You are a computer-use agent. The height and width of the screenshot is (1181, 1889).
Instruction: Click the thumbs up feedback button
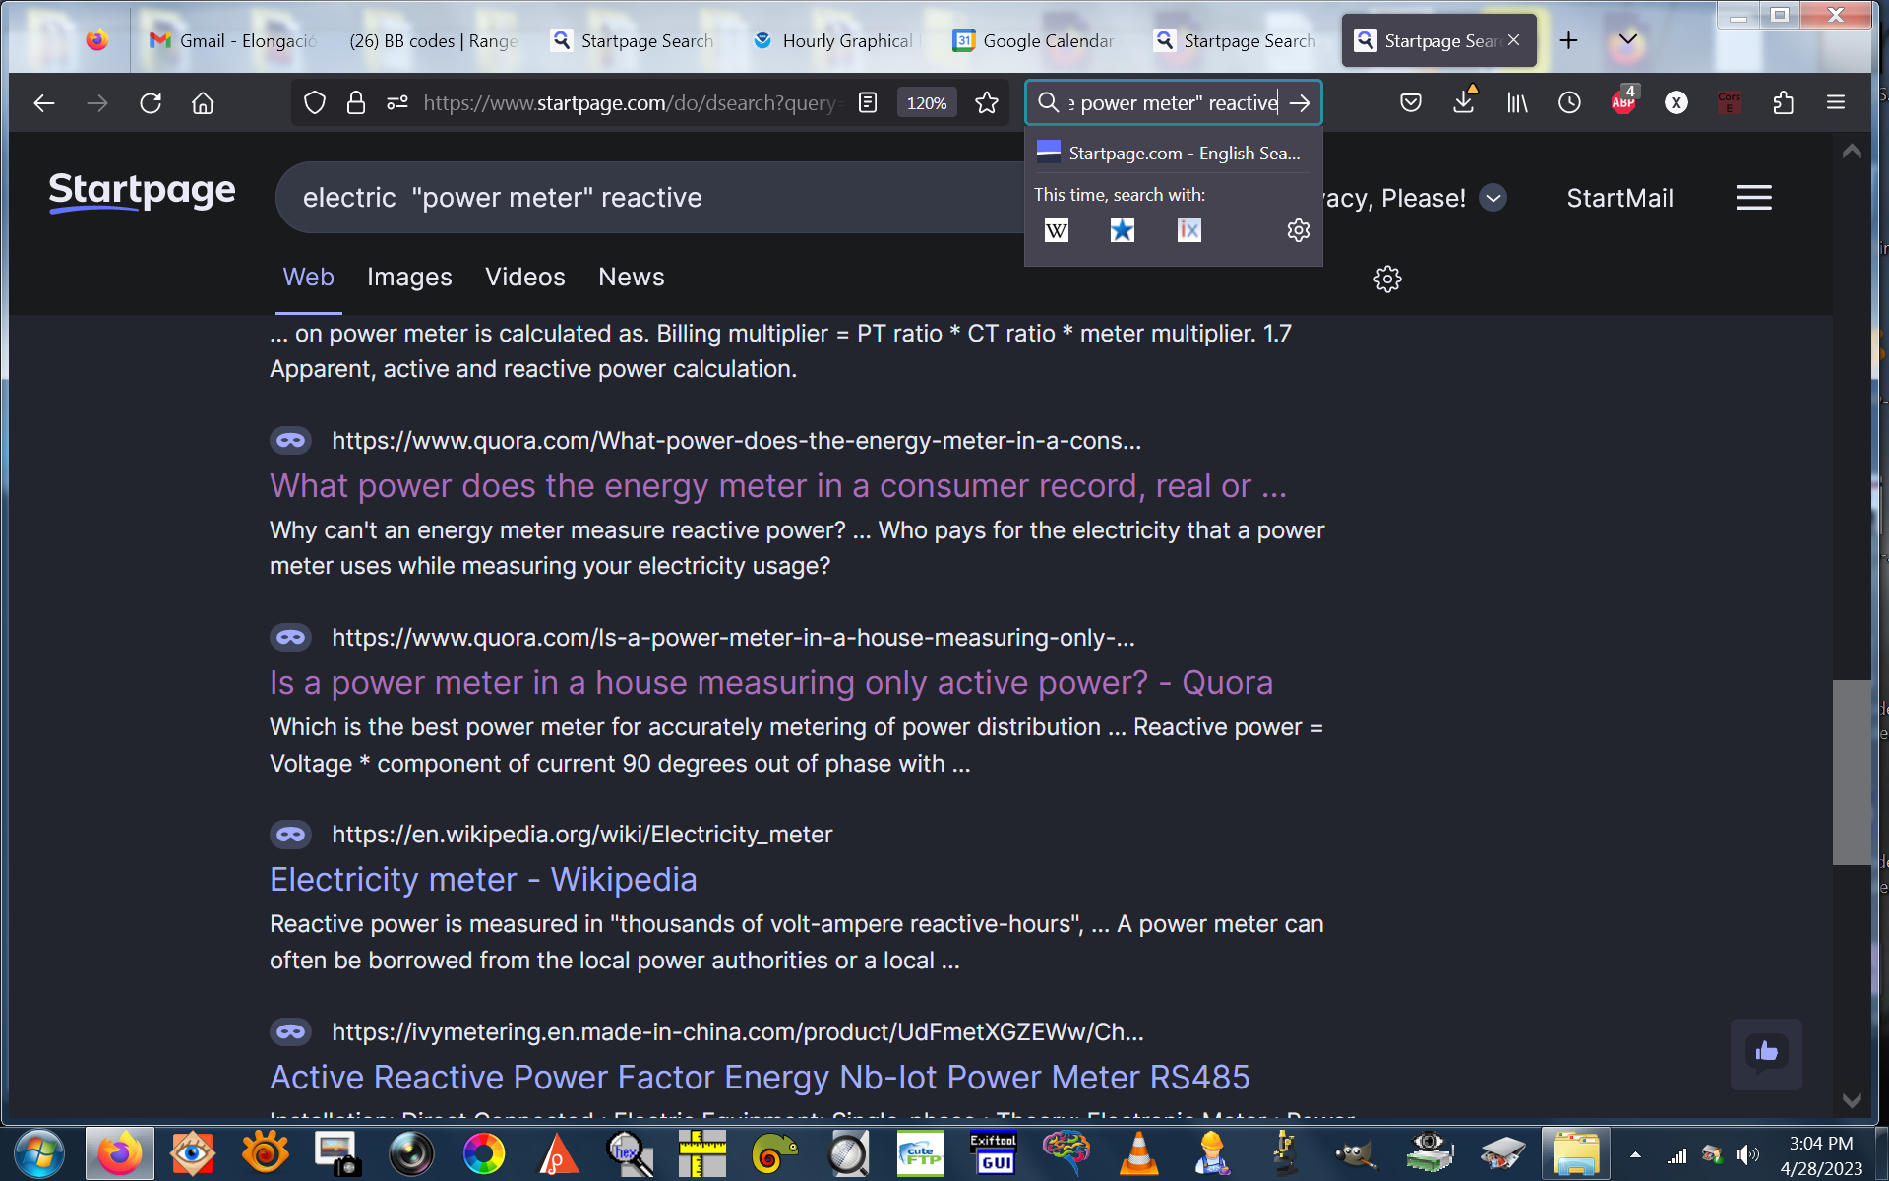coord(1766,1052)
